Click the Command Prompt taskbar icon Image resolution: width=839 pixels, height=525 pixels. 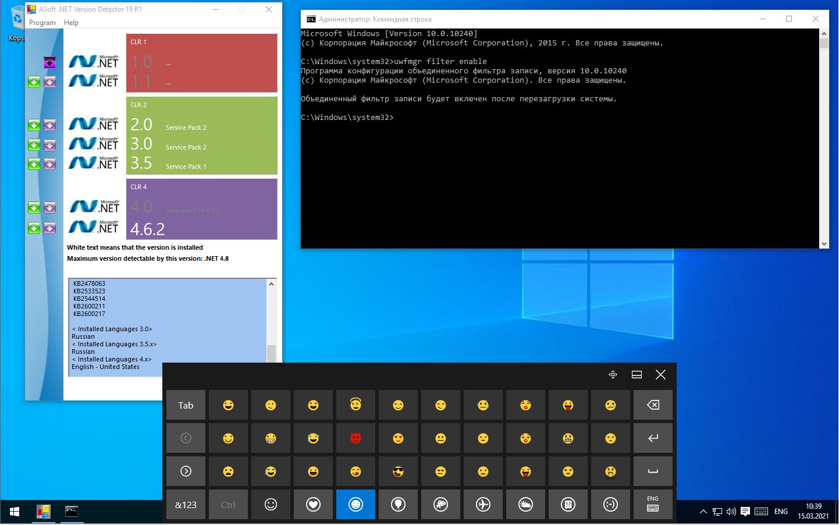(72, 512)
